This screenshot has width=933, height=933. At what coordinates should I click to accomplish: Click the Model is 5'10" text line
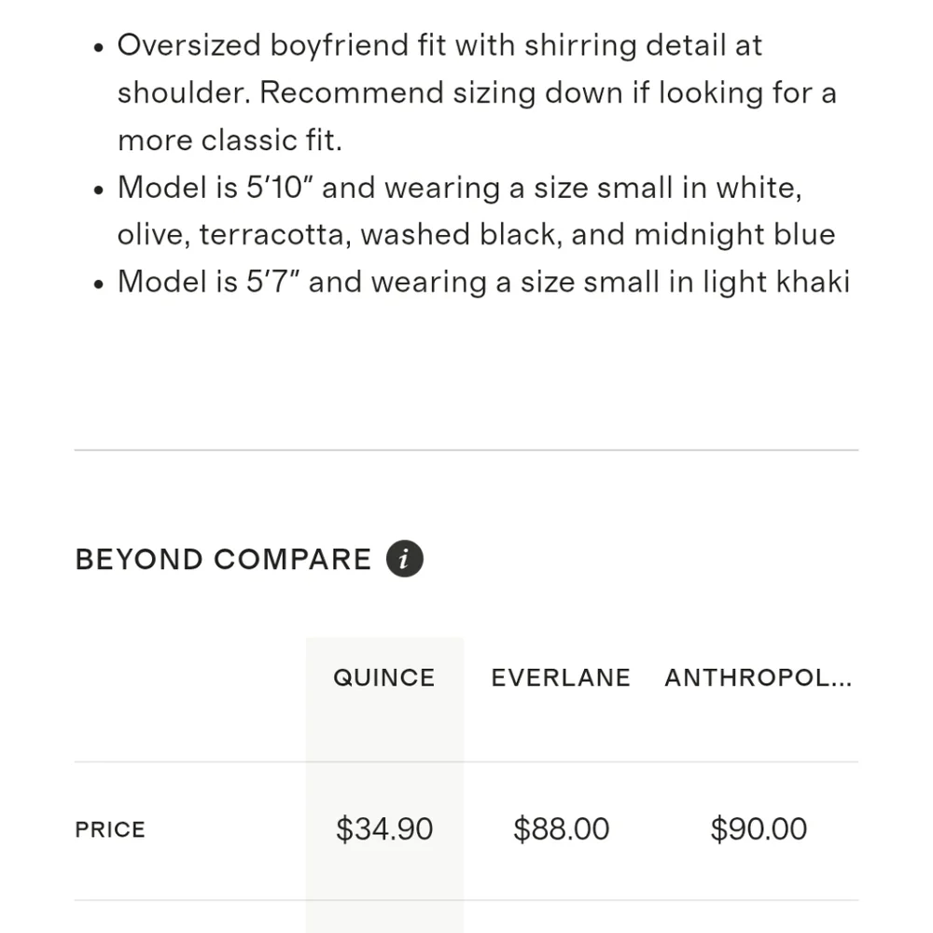coord(459,188)
